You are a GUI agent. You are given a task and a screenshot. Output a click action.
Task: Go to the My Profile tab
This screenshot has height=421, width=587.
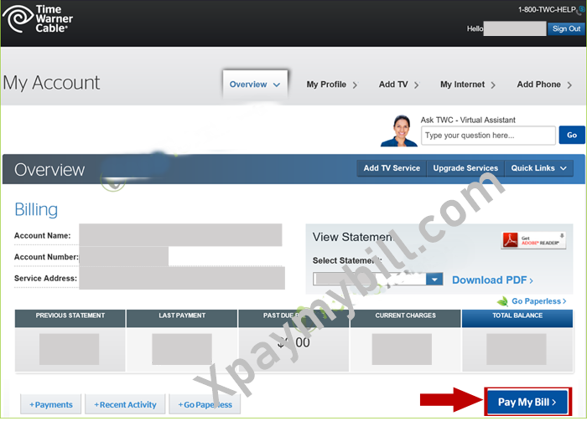[332, 85]
